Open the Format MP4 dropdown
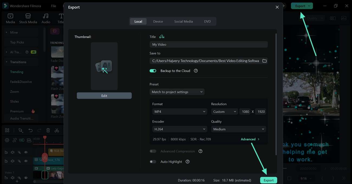Viewport: 352px width, 184px height. 180,112
